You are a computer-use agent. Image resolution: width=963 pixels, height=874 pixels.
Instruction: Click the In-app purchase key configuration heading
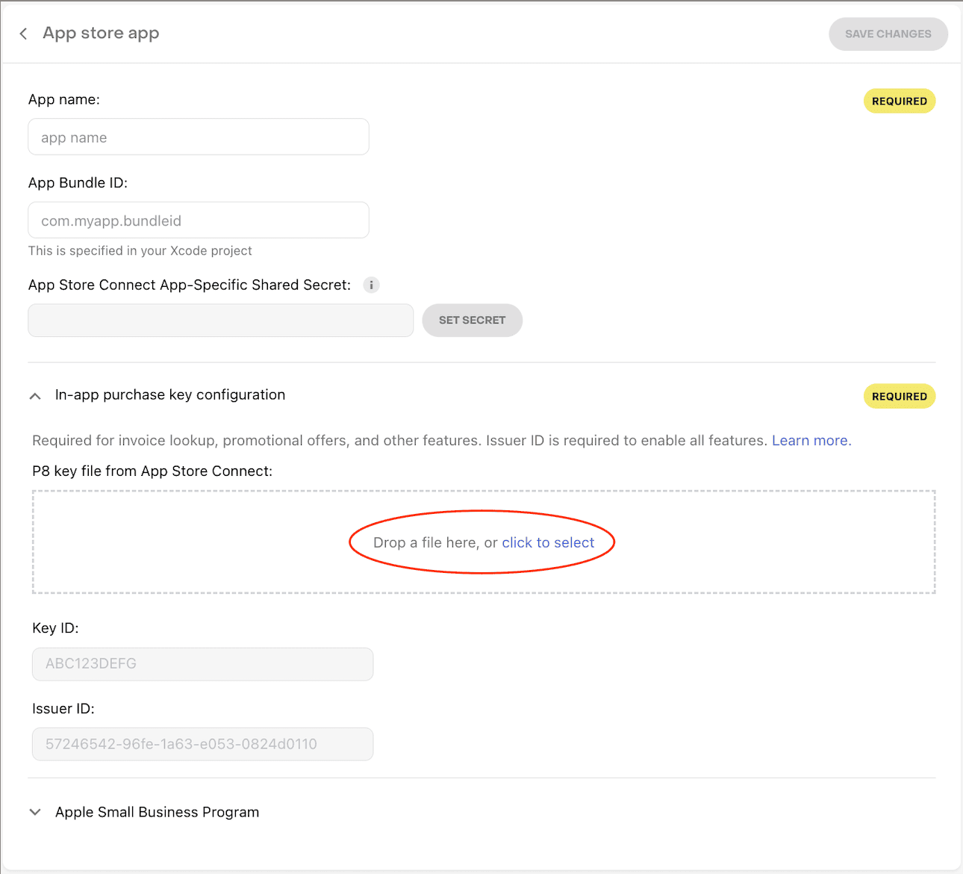click(x=170, y=395)
